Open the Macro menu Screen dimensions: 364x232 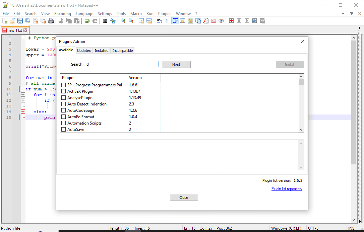136,14
